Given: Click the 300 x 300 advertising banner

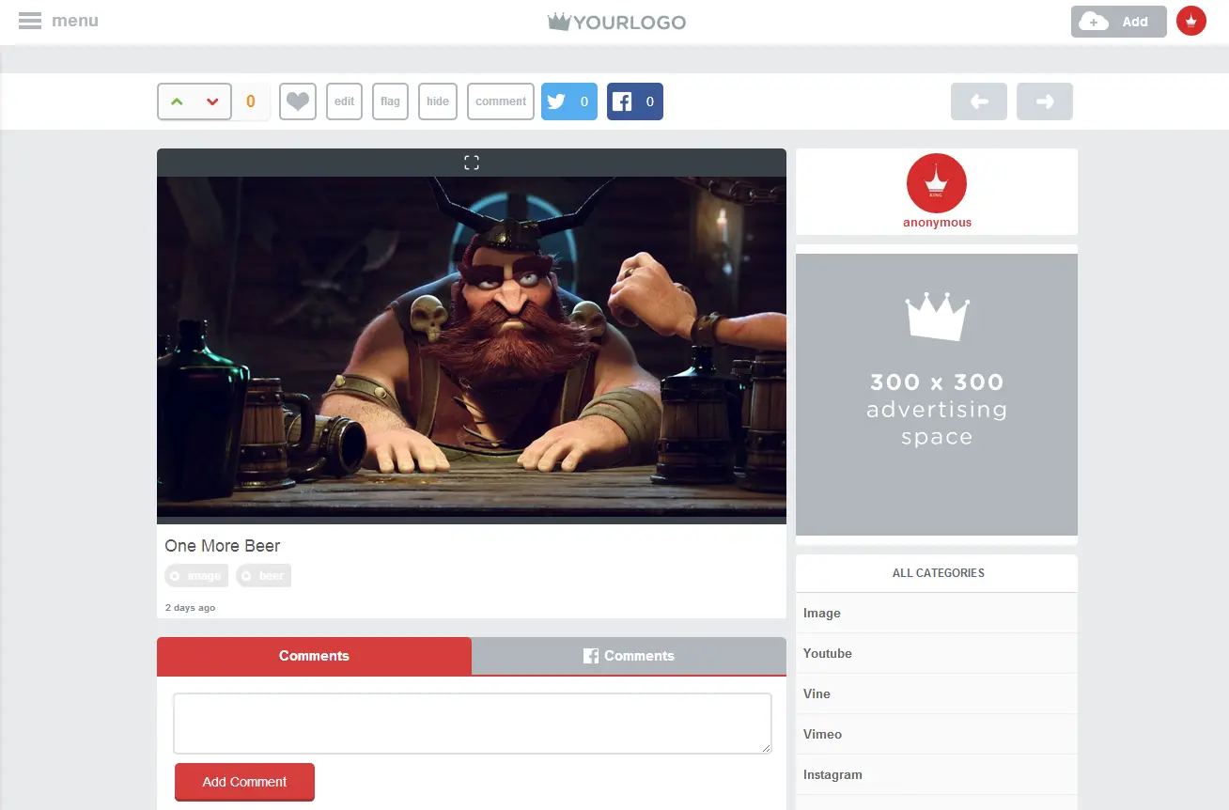Looking at the screenshot, I should (x=937, y=395).
